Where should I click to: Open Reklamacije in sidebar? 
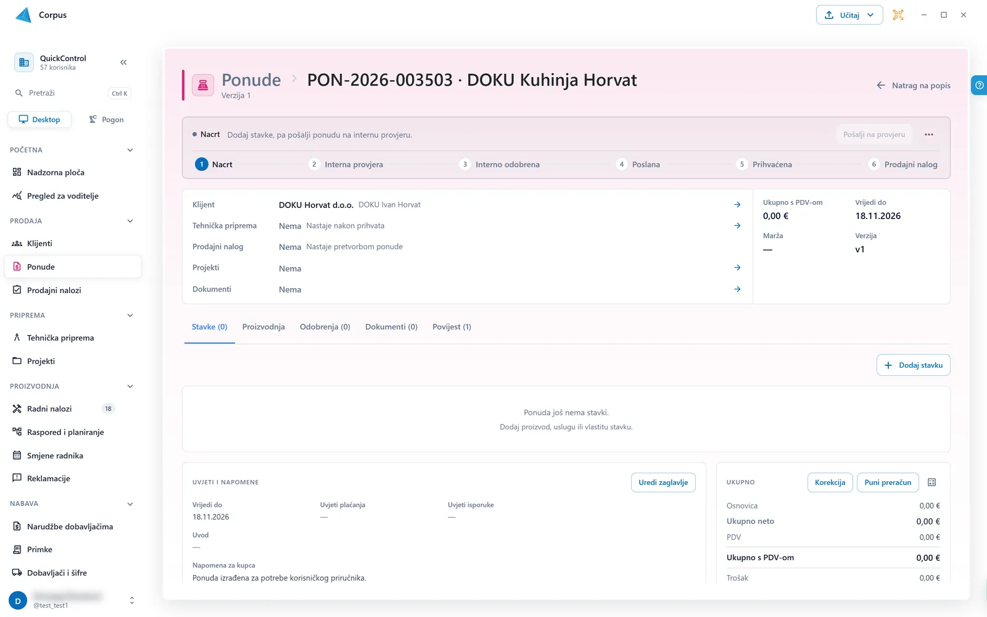pyautogui.click(x=73, y=478)
